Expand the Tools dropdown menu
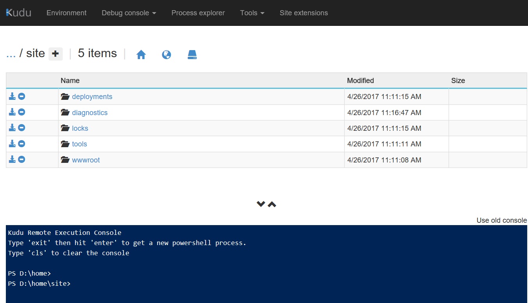 point(252,13)
